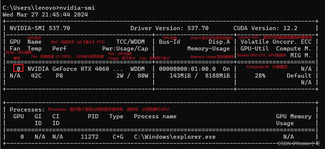Click the fan N/A value beside 42C

pos(15,76)
